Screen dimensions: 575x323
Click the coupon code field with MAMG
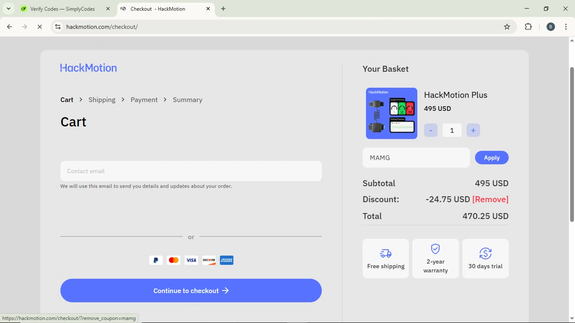click(x=416, y=157)
